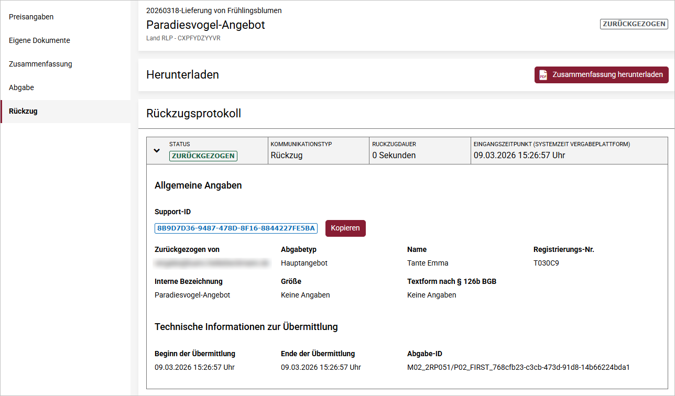Select Zusammenfassung in the left navigation
The height and width of the screenshot is (396, 675).
(x=40, y=64)
